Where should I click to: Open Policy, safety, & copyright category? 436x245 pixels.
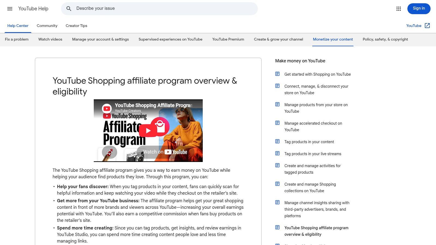[385, 39]
